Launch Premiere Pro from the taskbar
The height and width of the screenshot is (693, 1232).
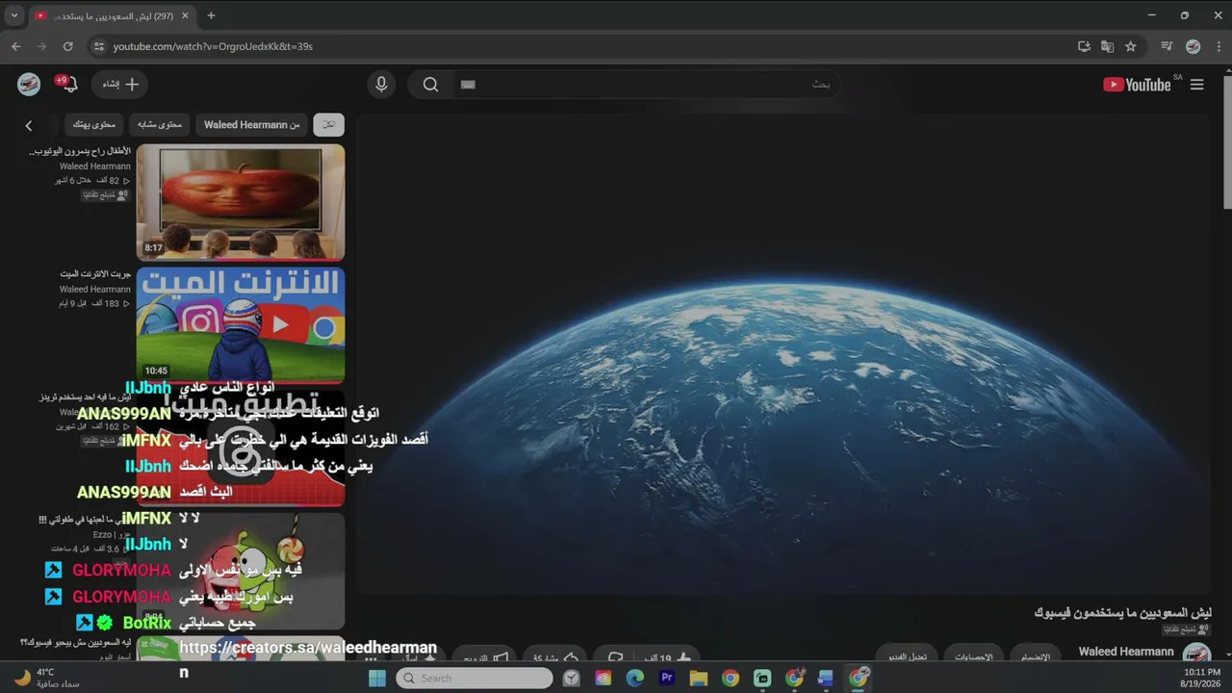coord(667,679)
